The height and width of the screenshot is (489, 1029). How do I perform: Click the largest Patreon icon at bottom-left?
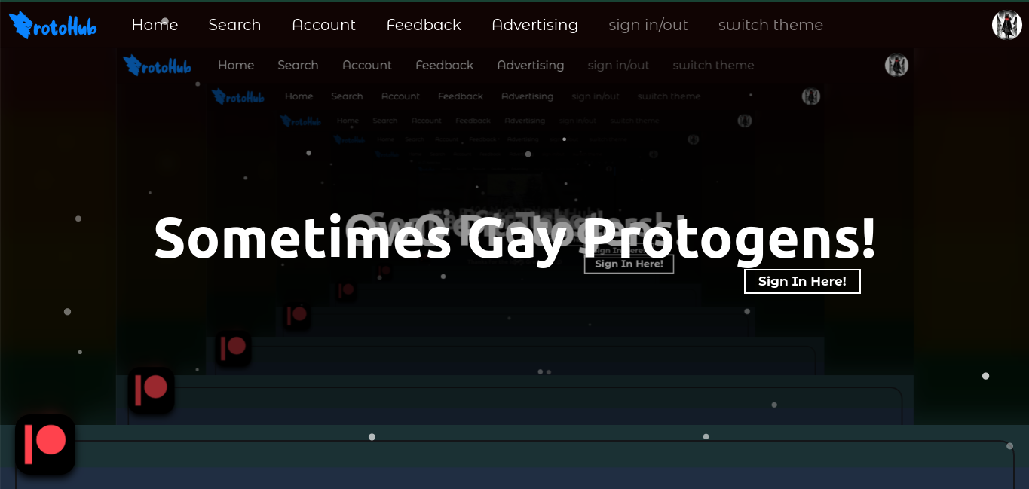click(x=45, y=445)
